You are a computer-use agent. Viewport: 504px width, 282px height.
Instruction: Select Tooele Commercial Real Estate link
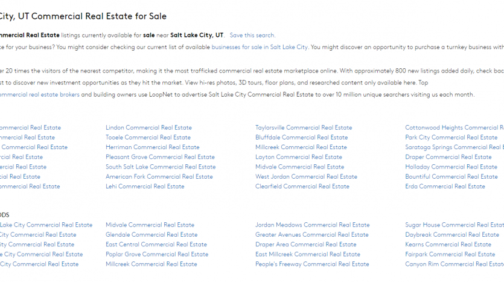pyautogui.click(x=148, y=138)
